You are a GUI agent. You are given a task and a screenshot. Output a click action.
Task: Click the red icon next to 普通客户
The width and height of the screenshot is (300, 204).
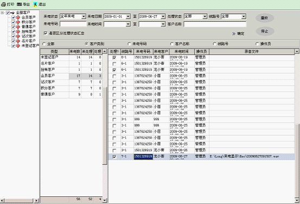click(x=18, y=27)
